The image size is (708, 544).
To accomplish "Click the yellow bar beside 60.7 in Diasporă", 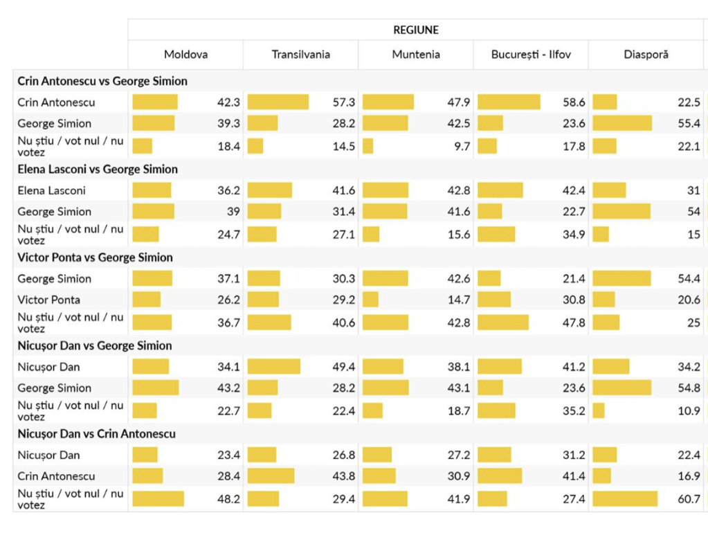I will click(x=625, y=499).
